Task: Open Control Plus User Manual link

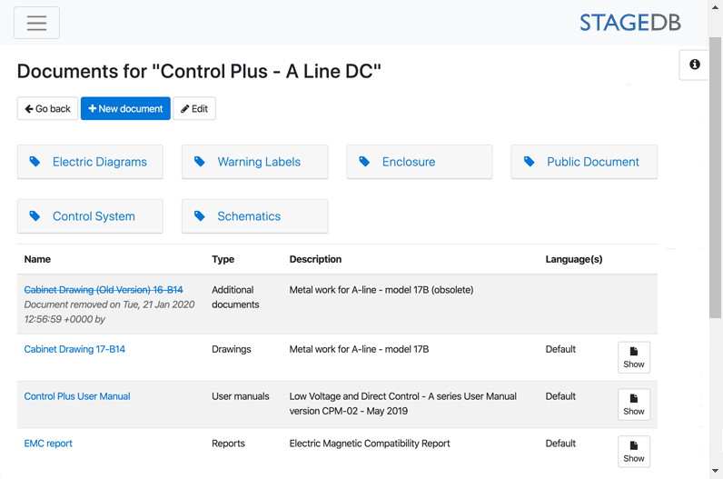Action: point(77,396)
